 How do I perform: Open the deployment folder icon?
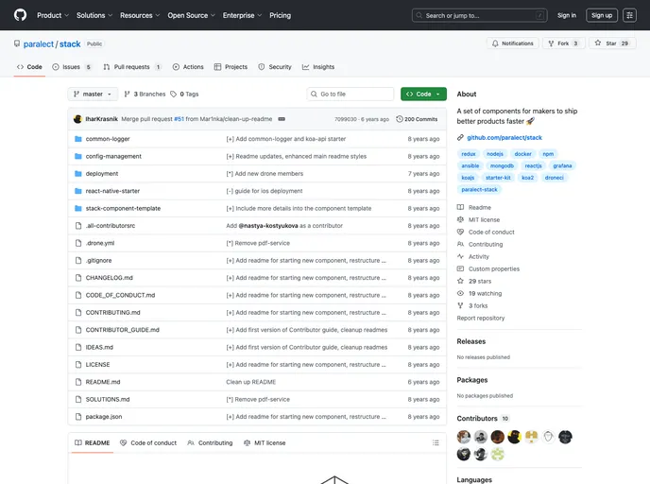(x=77, y=174)
